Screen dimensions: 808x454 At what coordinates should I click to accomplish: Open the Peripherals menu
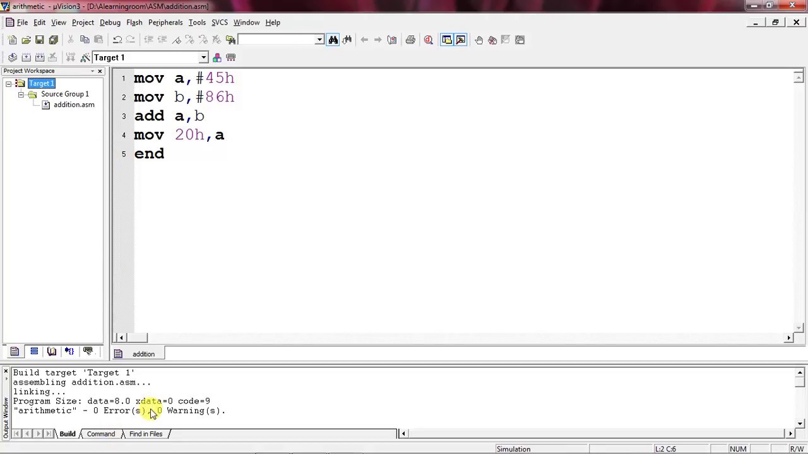coord(165,22)
